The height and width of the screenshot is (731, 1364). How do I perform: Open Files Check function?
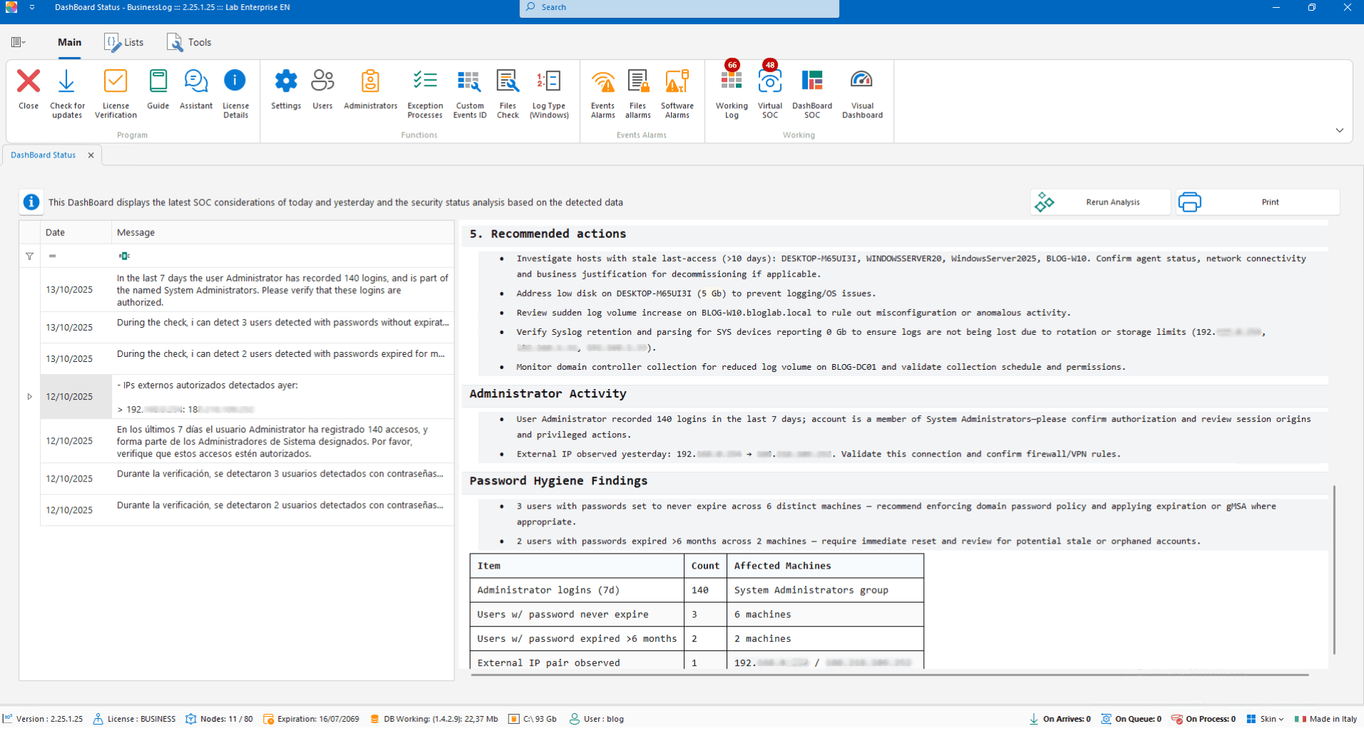pos(508,93)
